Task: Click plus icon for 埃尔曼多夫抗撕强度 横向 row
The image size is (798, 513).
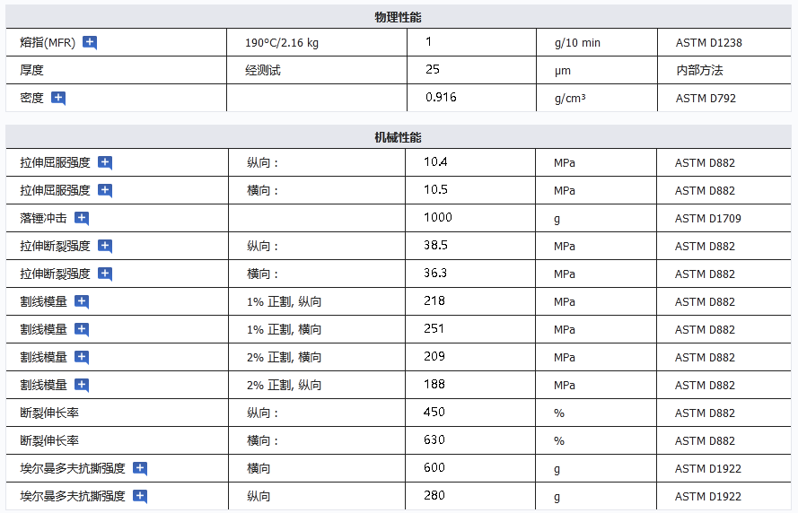Action: (140, 468)
